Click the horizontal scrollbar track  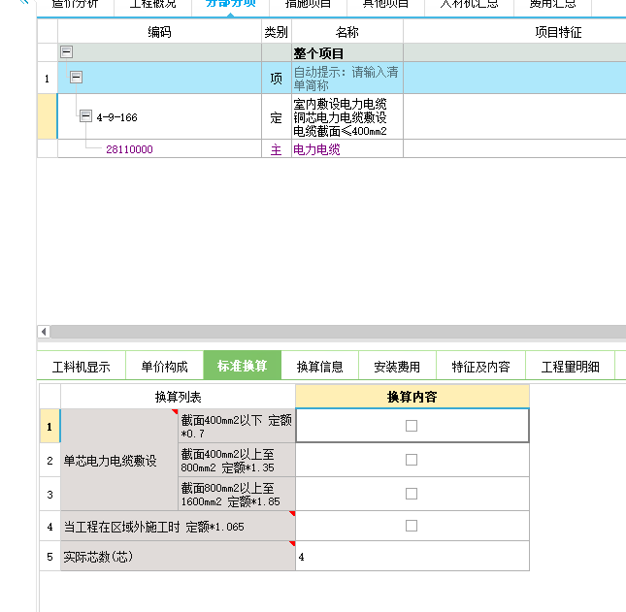point(338,332)
